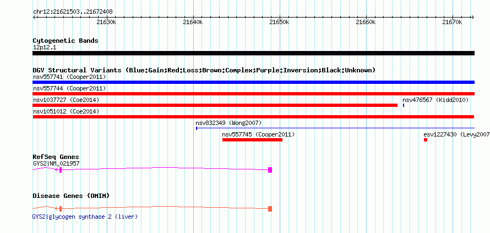490x233 pixels.
Task: Click the small magenta GYS2 RefSeq exon near left arrow
Action: pyautogui.click(x=61, y=170)
